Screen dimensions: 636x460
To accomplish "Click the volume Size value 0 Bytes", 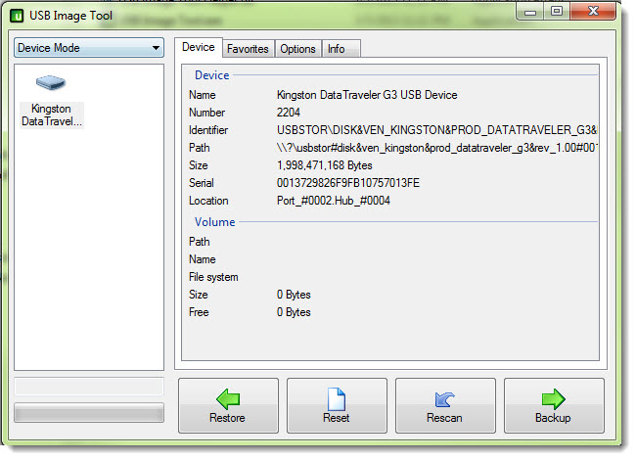I will click(294, 295).
